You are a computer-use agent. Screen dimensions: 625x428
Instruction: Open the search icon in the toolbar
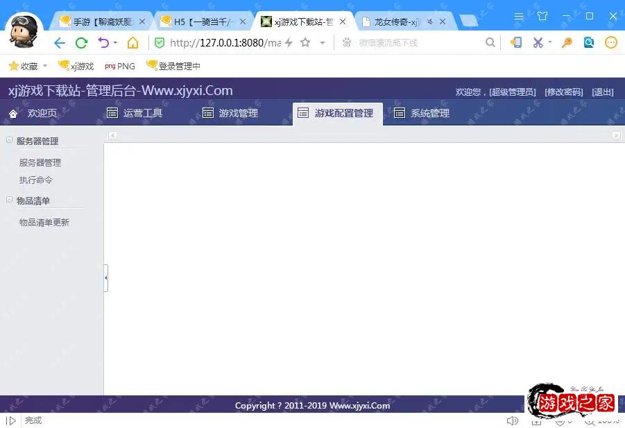coord(490,42)
